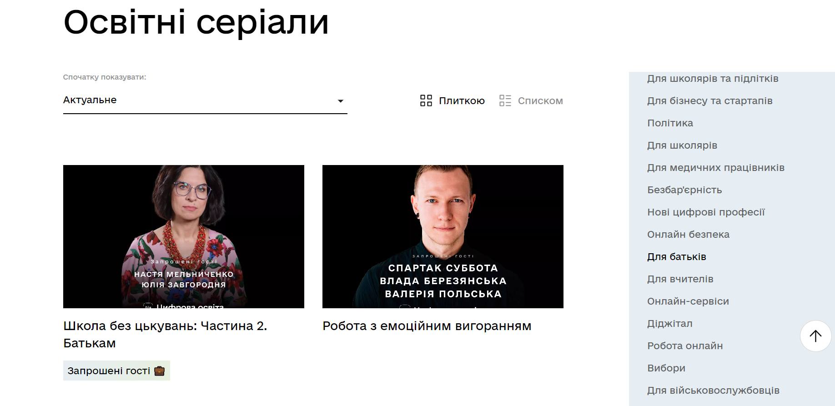Choose the Для вчителів category
The height and width of the screenshot is (406, 835).
pos(680,279)
